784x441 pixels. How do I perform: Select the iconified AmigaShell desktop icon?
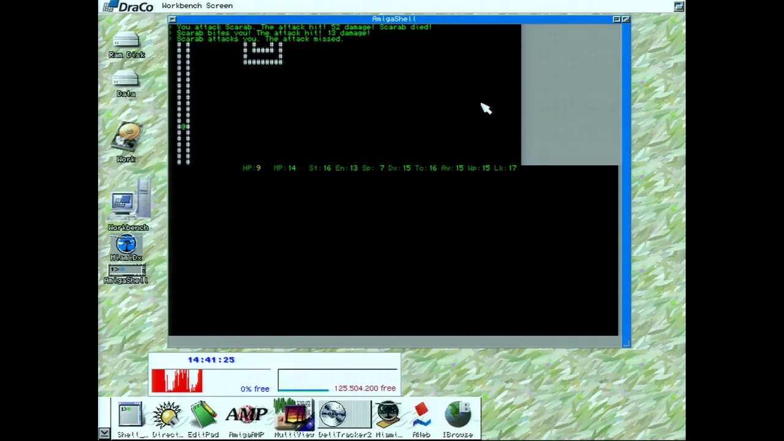126,274
